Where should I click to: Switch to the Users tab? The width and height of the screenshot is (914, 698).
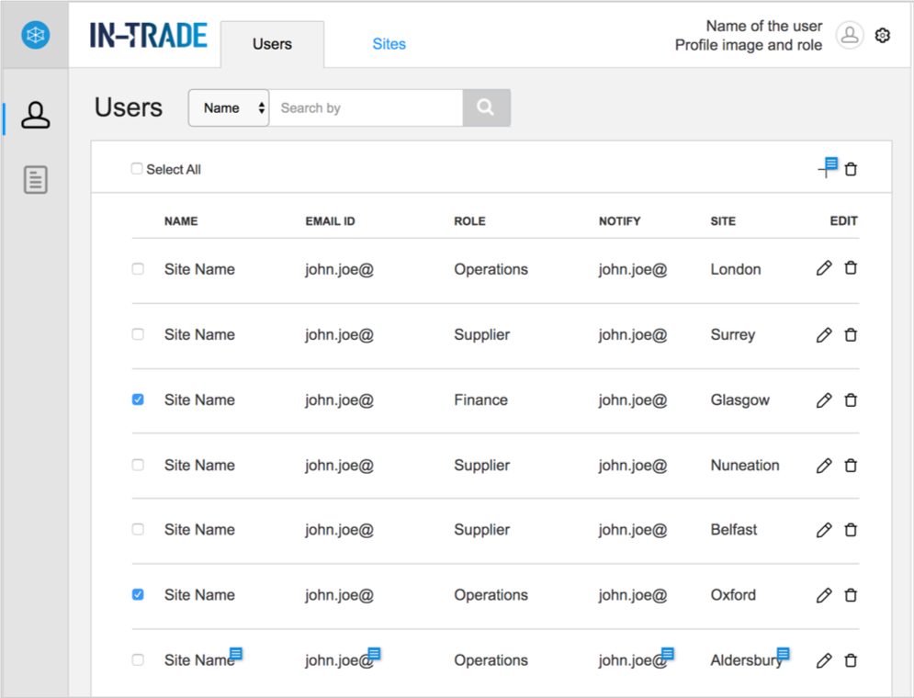(272, 44)
